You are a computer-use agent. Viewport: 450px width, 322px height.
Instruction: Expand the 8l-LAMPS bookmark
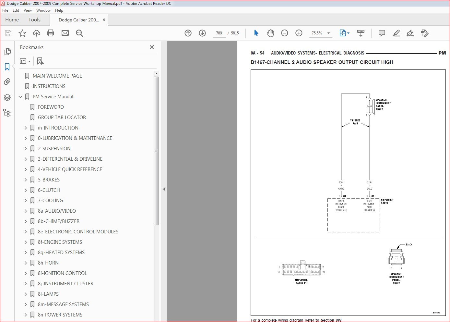pyautogui.click(x=26, y=294)
